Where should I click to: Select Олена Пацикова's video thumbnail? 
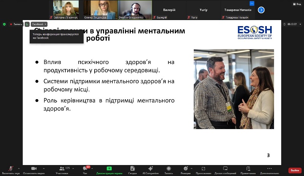100,10
